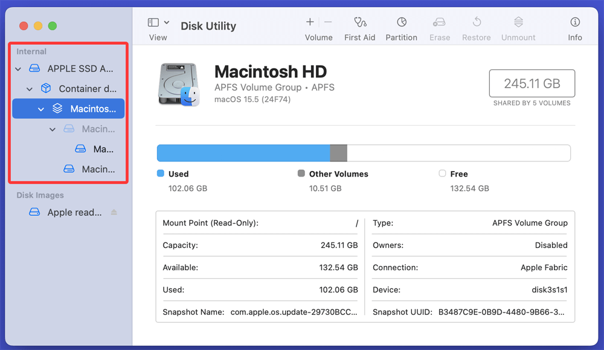Select the Container disk in the sidebar
The image size is (604, 350).
[x=79, y=88]
